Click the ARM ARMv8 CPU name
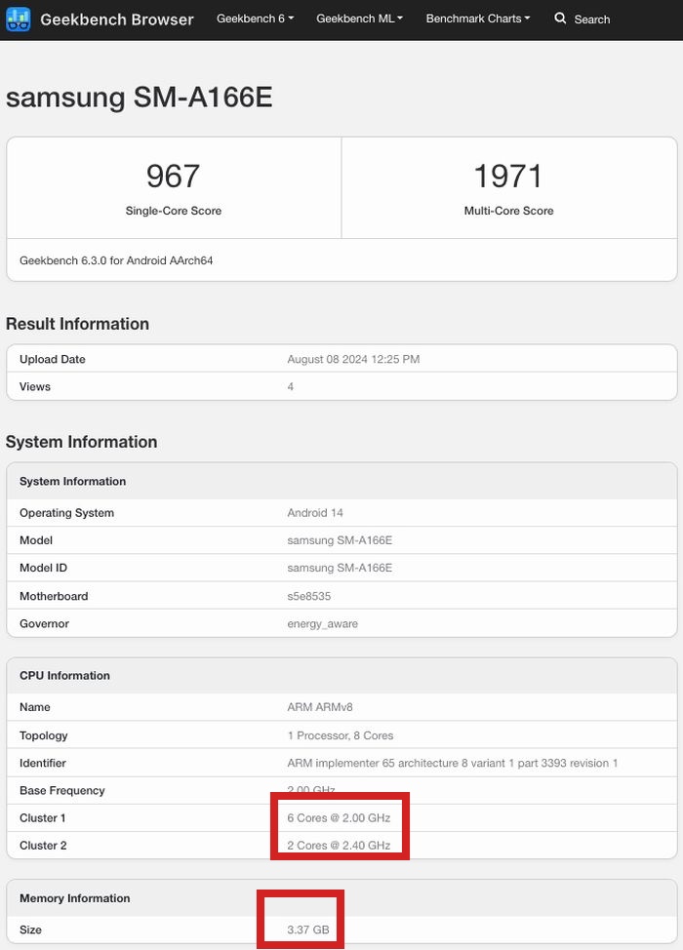The height and width of the screenshot is (950, 683). click(321, 707)
